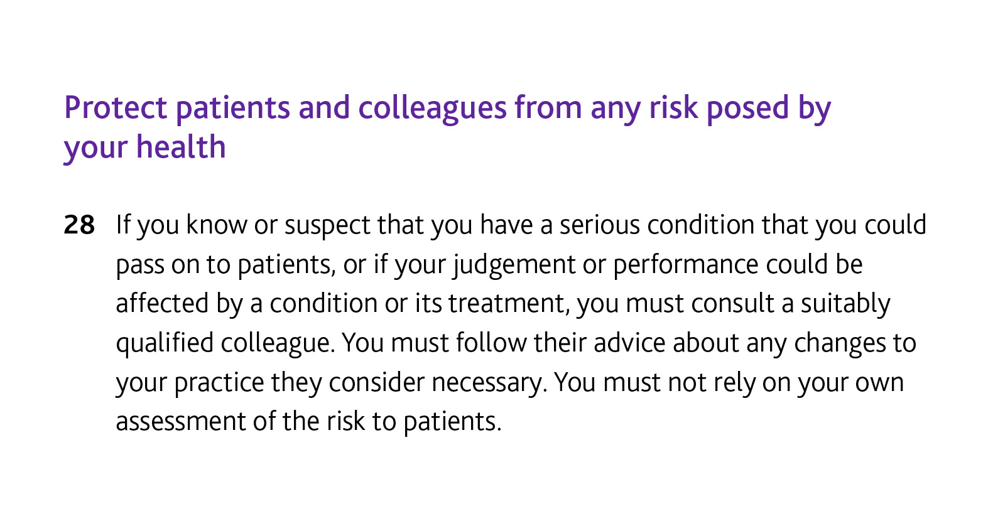The image size is (988, 531).
Task: Click the word "practice"
Action: tap(219, 383)
